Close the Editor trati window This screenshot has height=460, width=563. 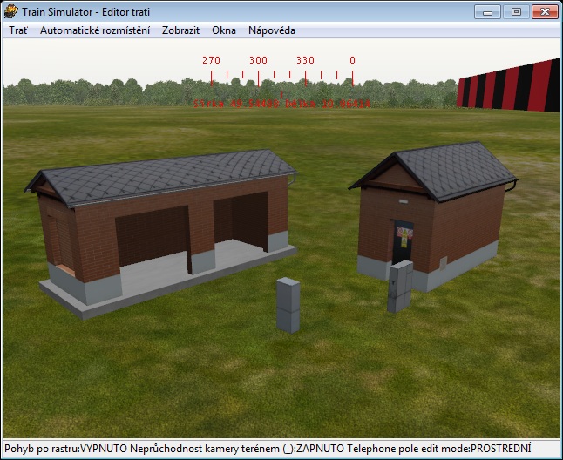click(545, 12)
